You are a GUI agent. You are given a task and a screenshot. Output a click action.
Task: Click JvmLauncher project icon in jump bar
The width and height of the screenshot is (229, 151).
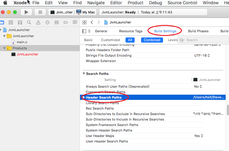coord(106,22)
